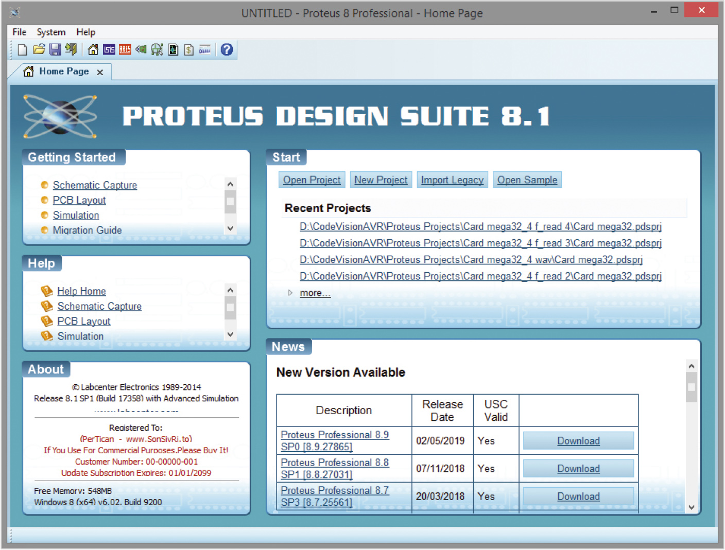Viewport: 725px width, 550px height.
Task: Open the 3D Visualizer toolbar icon
Action: (x=141, y=50)
